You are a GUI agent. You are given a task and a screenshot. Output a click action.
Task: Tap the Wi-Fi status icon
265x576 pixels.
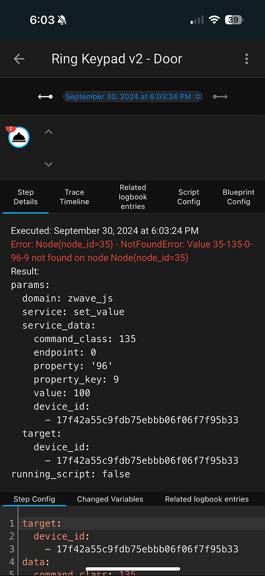[214, 20]
